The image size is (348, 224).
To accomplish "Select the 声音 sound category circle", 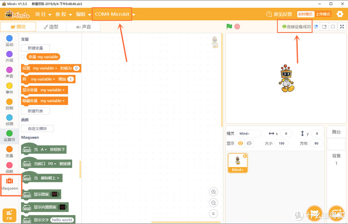I will pyautogui.click(x=9, y=70).
